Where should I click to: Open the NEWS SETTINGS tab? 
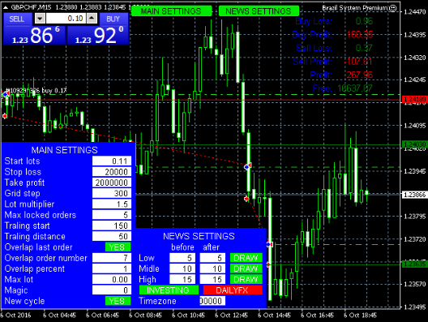click(x=259, y=11)
